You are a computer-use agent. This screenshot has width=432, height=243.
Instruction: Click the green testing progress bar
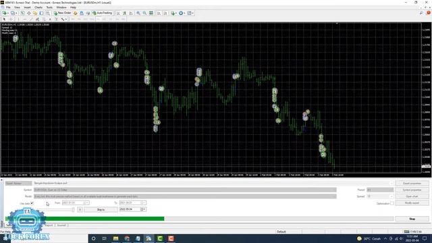click(84, 219)
